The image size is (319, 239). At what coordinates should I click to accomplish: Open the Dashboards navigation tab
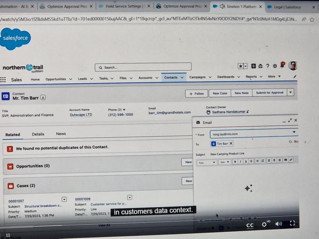click(226, 77)
